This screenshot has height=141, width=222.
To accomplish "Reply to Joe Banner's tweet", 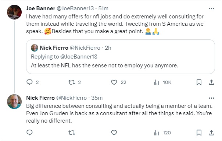I will point(30,82).
